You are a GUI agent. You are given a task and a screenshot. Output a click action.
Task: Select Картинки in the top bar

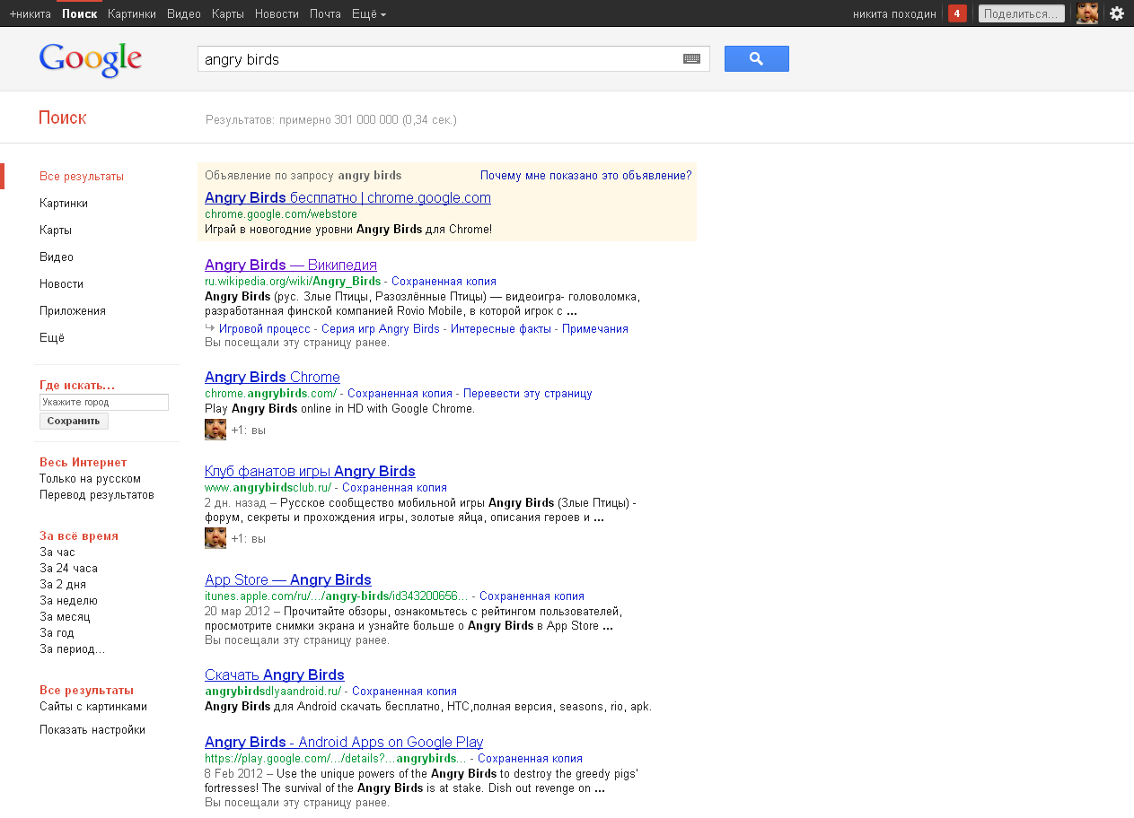click(131, 14)
